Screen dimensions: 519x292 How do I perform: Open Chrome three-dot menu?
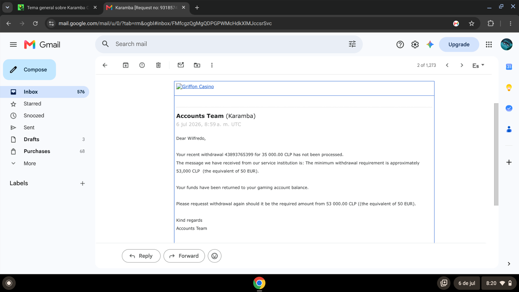[510, 23]
